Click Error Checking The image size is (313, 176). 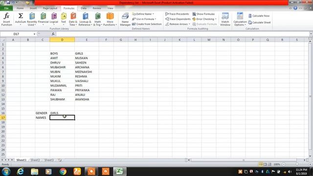point(203,19)
